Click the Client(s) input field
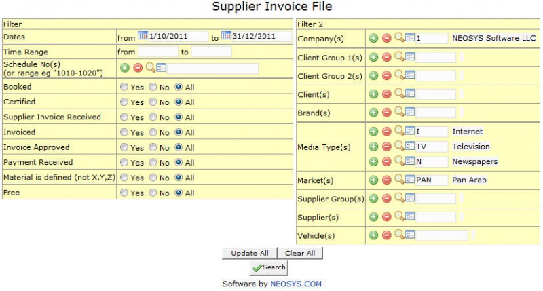The height and width of the screenshot is (291, 543). coord(436,94)
